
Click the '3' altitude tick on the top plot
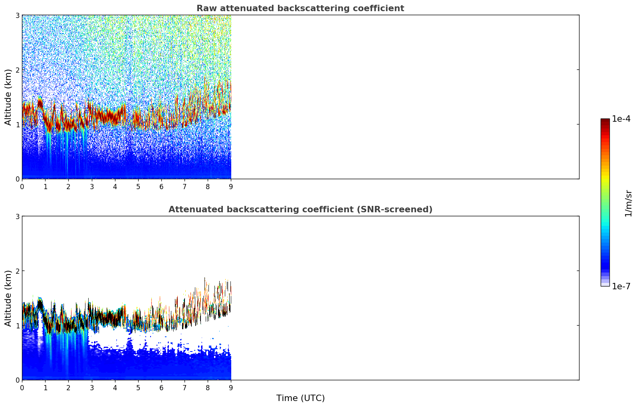17,15
